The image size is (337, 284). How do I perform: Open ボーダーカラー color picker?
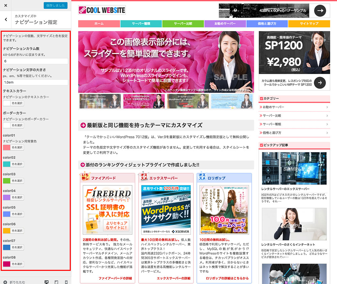pyautogui.click(x=13, y=125)
